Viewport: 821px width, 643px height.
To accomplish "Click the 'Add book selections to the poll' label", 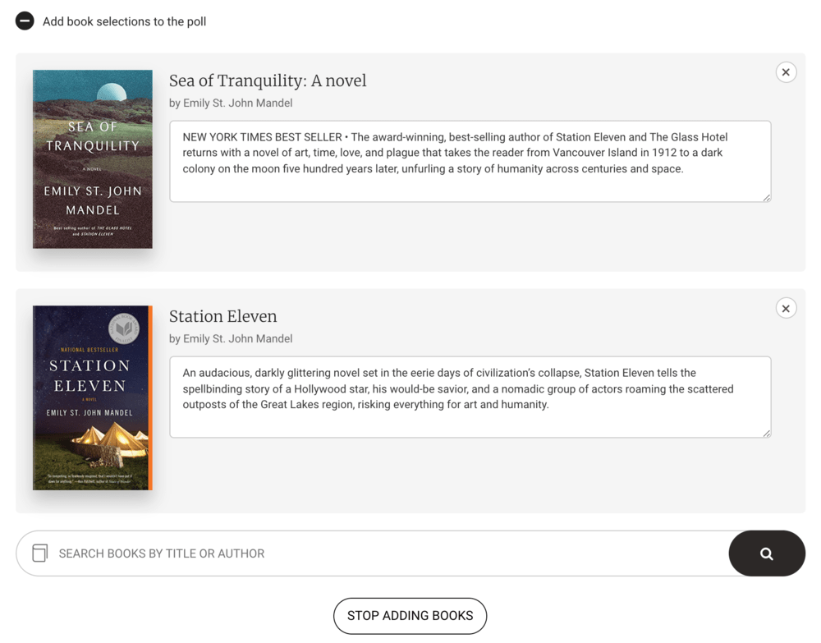I will 124,21.
